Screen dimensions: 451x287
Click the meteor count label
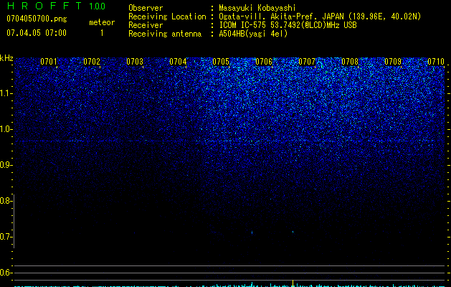click(x=102, y=22)
